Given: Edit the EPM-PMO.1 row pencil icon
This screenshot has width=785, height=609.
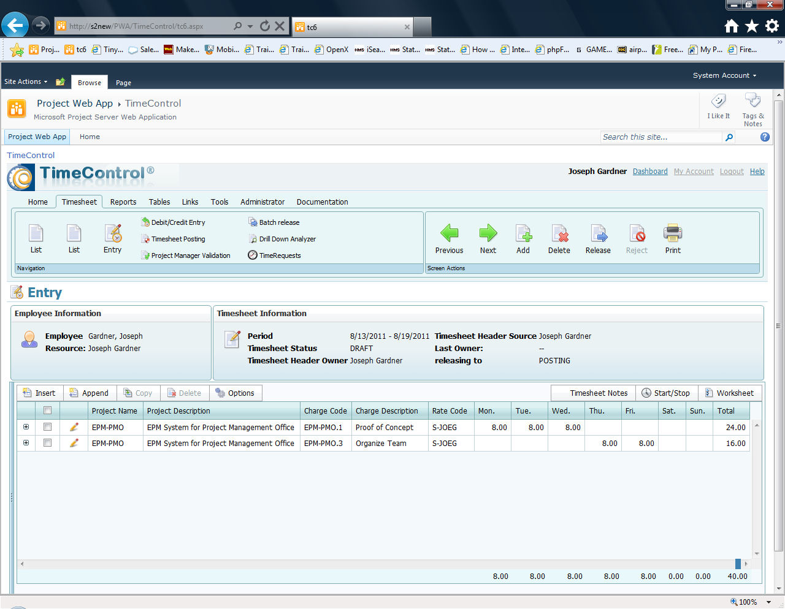Looking at the screenshot, I should (x=74, y=427).
